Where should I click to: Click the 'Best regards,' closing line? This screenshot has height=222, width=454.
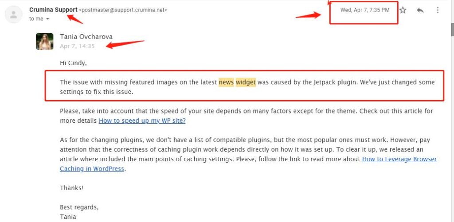pos(79,207)
